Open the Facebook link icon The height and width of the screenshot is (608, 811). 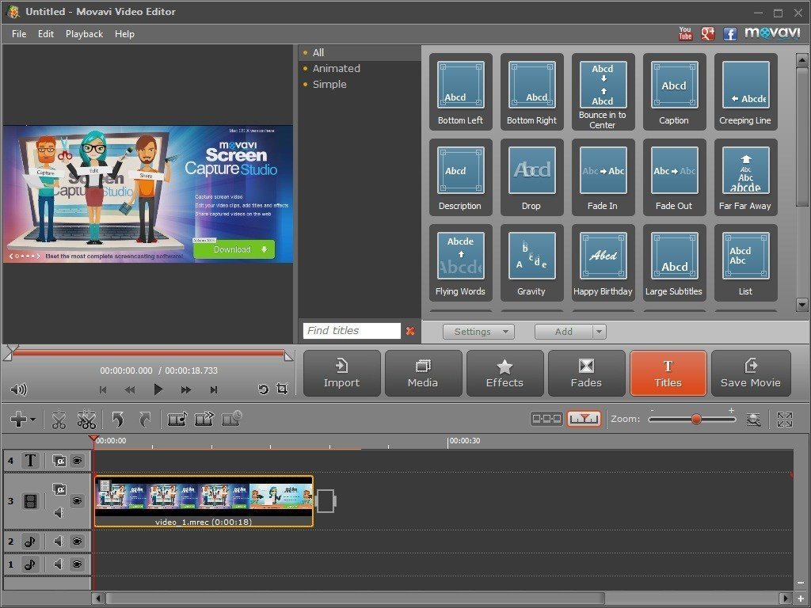(x=729, y=34)
